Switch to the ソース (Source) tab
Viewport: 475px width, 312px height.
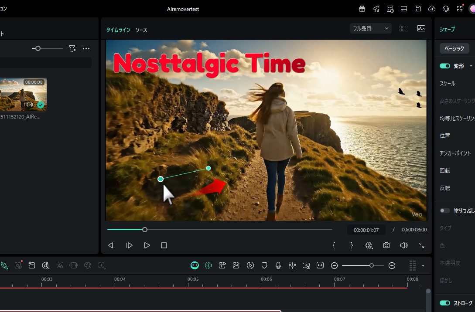[141, 30]
